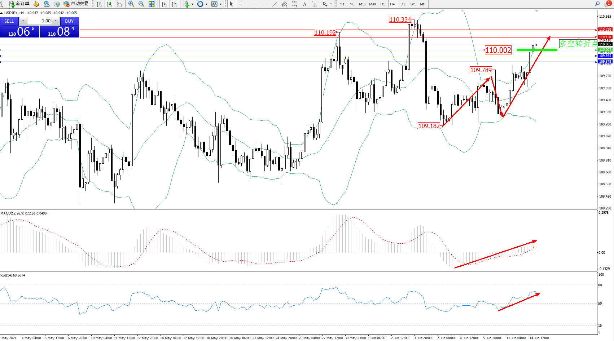Image resolution: width=614 pixels, height=341 pixels.
Task: Switch chart to line chart display
Action: tap(119, 4)
